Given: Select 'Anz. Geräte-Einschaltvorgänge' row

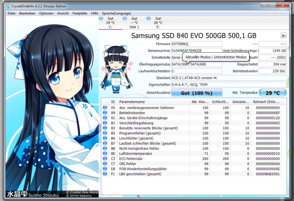Looking at the screenshot, I should tap(191, 118).
